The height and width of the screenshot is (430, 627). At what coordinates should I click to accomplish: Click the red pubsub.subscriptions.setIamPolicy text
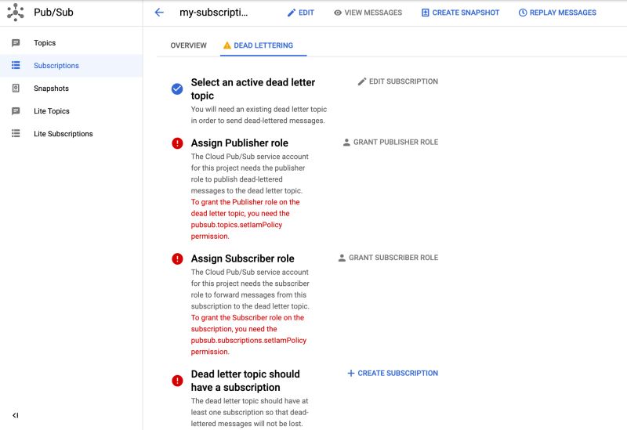coord(248,341)
